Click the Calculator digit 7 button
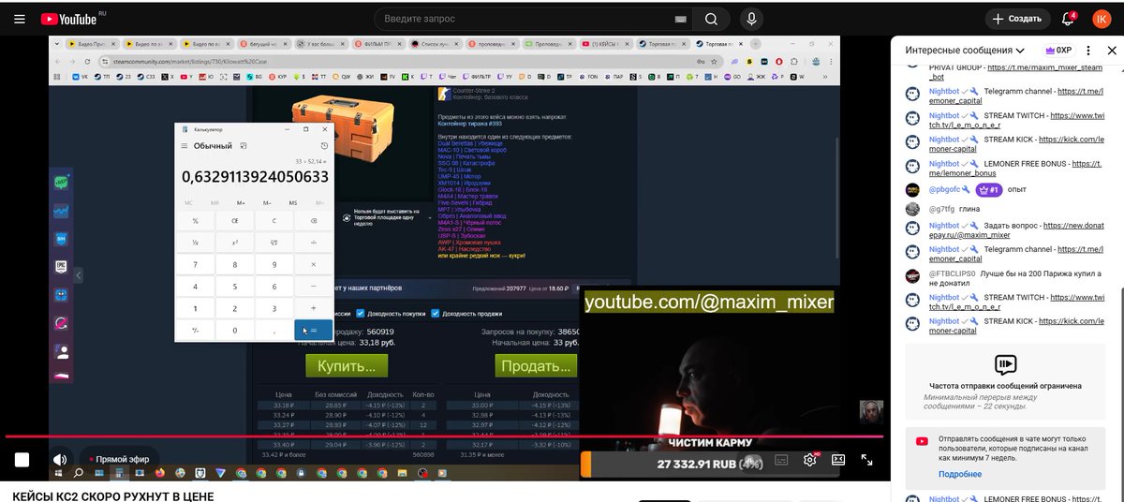Viewport: 1124px width, 502px height. point(195,265)
